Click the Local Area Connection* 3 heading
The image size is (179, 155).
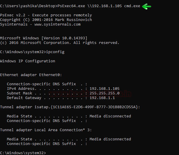pos(63,130)
